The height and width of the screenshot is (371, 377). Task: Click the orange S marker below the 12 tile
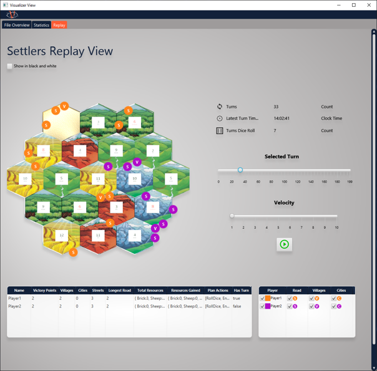(x=74, y=253)
